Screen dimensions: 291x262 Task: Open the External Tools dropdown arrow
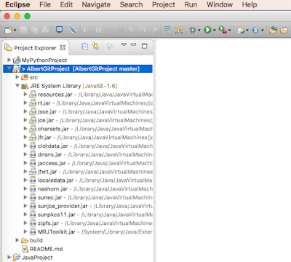pos(229,31)
